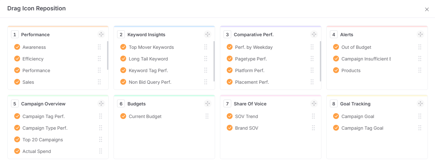
Task: Click the move icon on Performance card
Action: click(101, 34)
